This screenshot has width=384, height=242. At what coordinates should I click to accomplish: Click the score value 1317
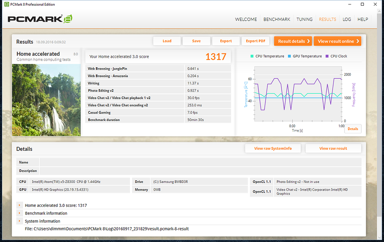(x=216, y=57)
